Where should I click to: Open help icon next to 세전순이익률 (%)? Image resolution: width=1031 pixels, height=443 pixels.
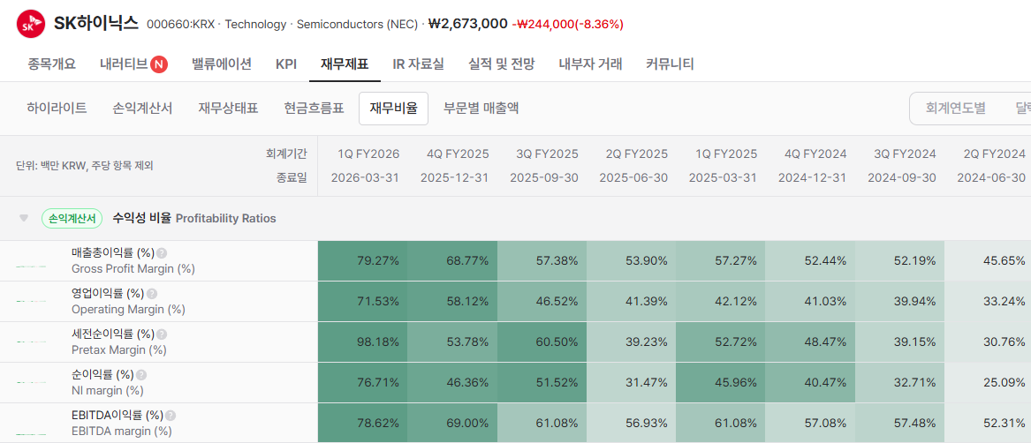[x=162, y=334]
